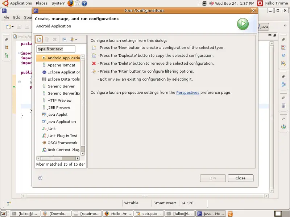The width and height of the screenshot is (290, 217).
Task: Click configuration list scroll up arrow
Action: point(83,57)
